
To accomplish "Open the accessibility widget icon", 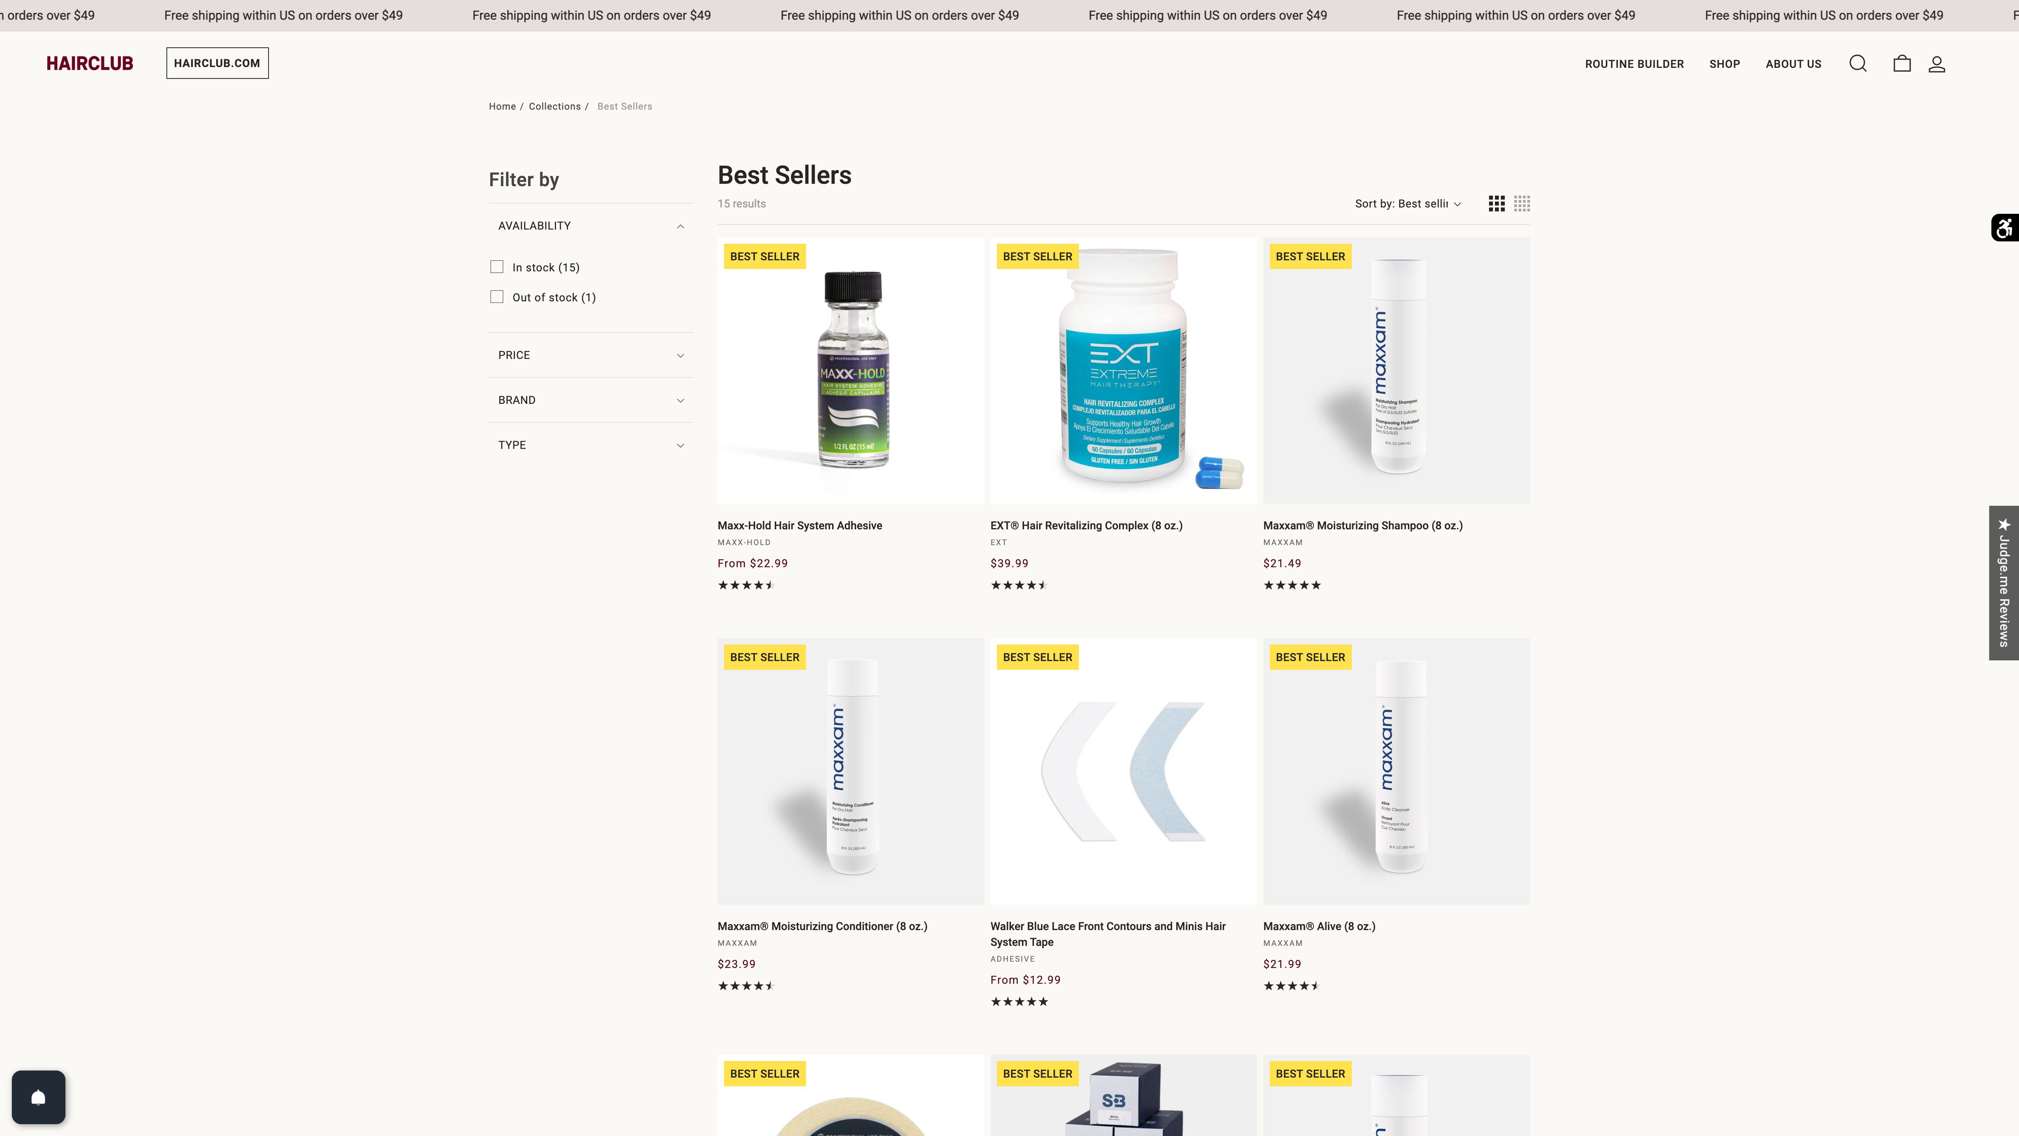I will coord(2005,228).
